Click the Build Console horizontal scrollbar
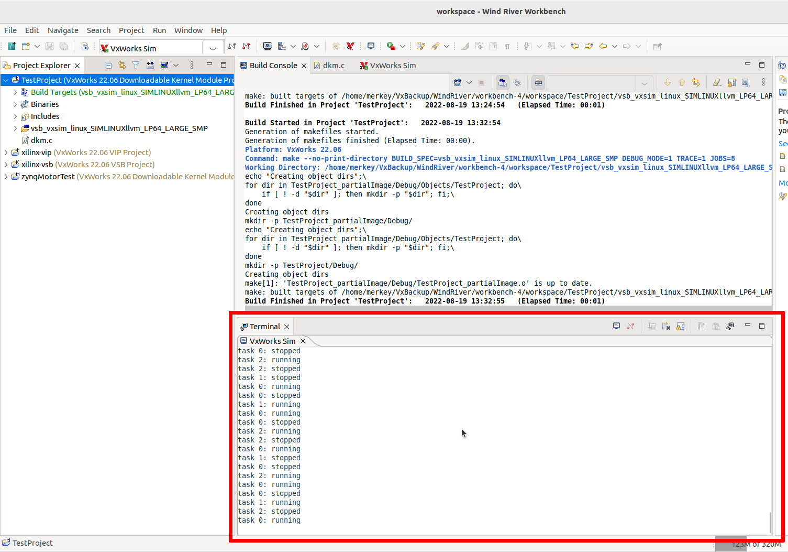The width and height of the screenshot is (788, 552). pyautogui.click(x=508, y=308)
